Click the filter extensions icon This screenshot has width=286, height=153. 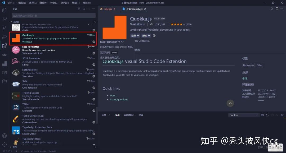[x=79, y=9]
